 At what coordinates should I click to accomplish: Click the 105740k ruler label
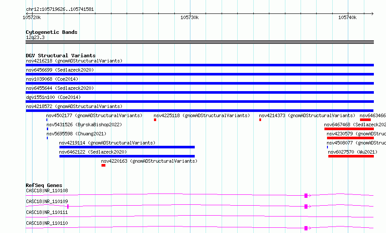click(347, 17)
